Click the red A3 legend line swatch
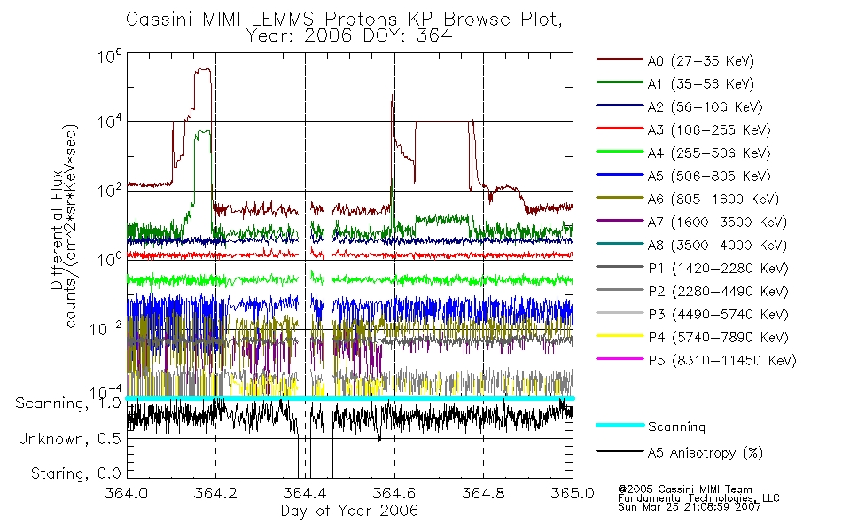This screenshot has width=842, height=532. tap(620, 129)
